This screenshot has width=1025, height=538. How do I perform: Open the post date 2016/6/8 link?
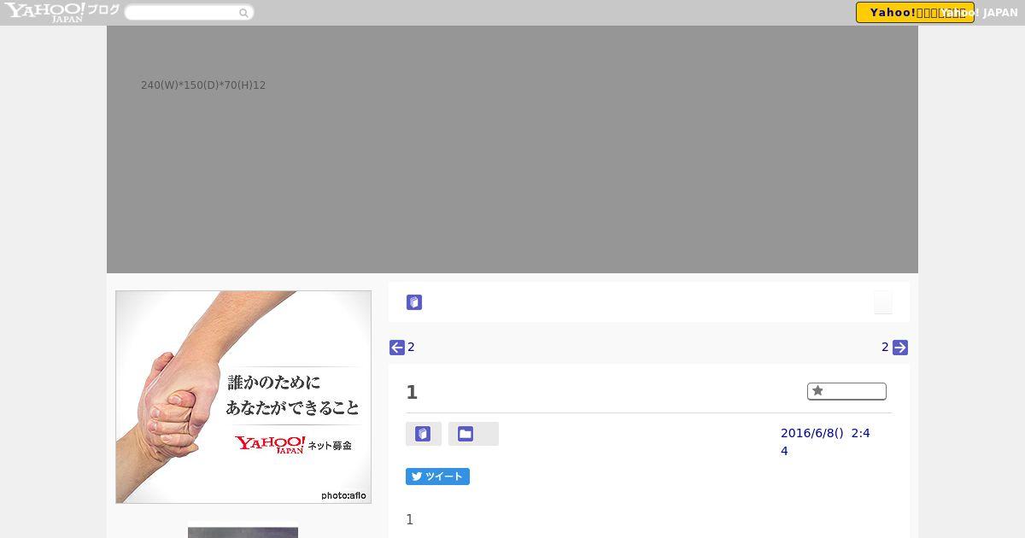click(825, 442)
